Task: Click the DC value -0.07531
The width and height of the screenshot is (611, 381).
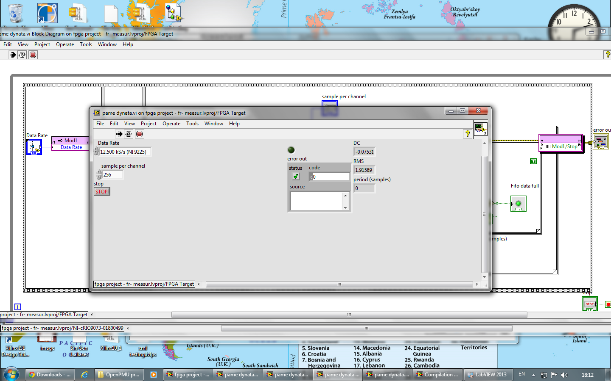Action: tap(365, 152)
